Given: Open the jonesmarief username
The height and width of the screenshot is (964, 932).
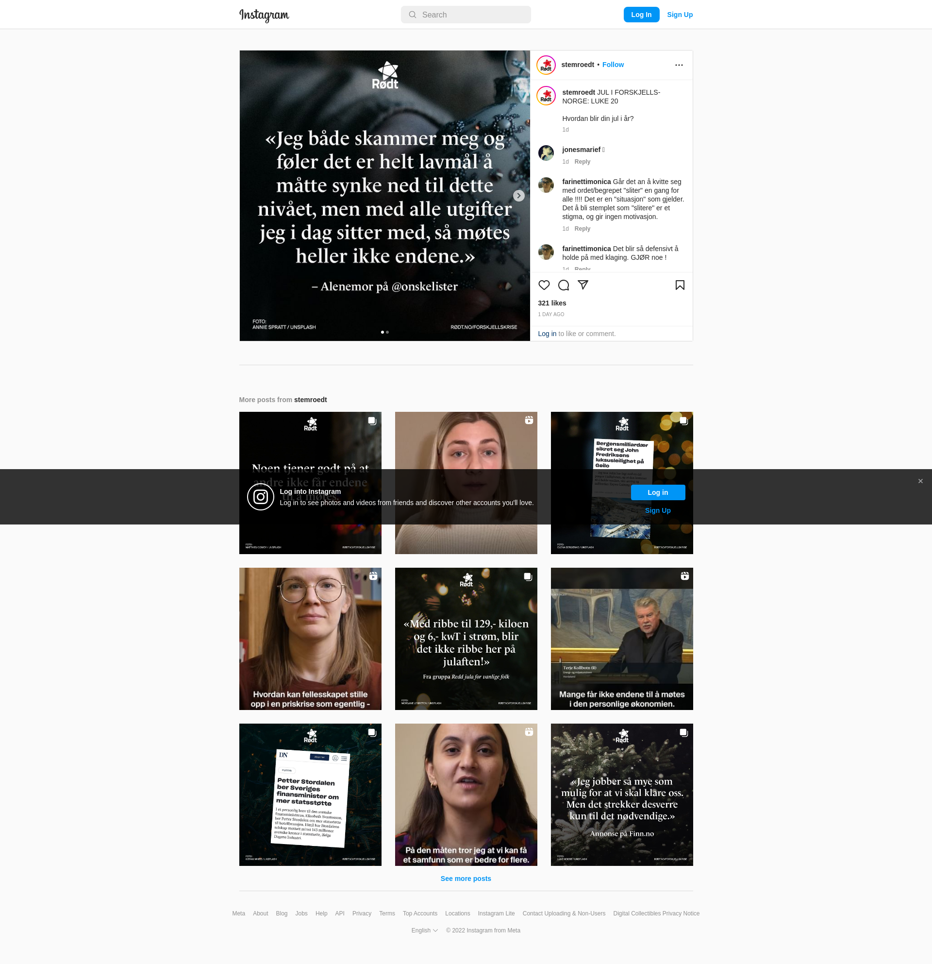Looking at the screenshot, I should click(x=581, y=150).
